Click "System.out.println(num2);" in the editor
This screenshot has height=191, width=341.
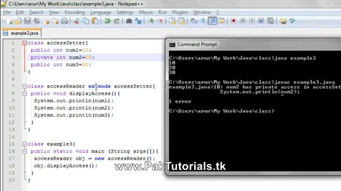point(74,108)
